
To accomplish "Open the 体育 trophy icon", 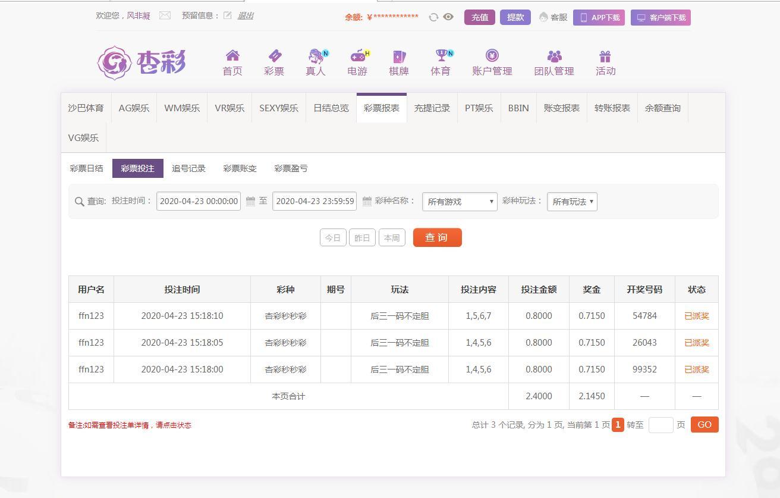I will click(441, 56).
